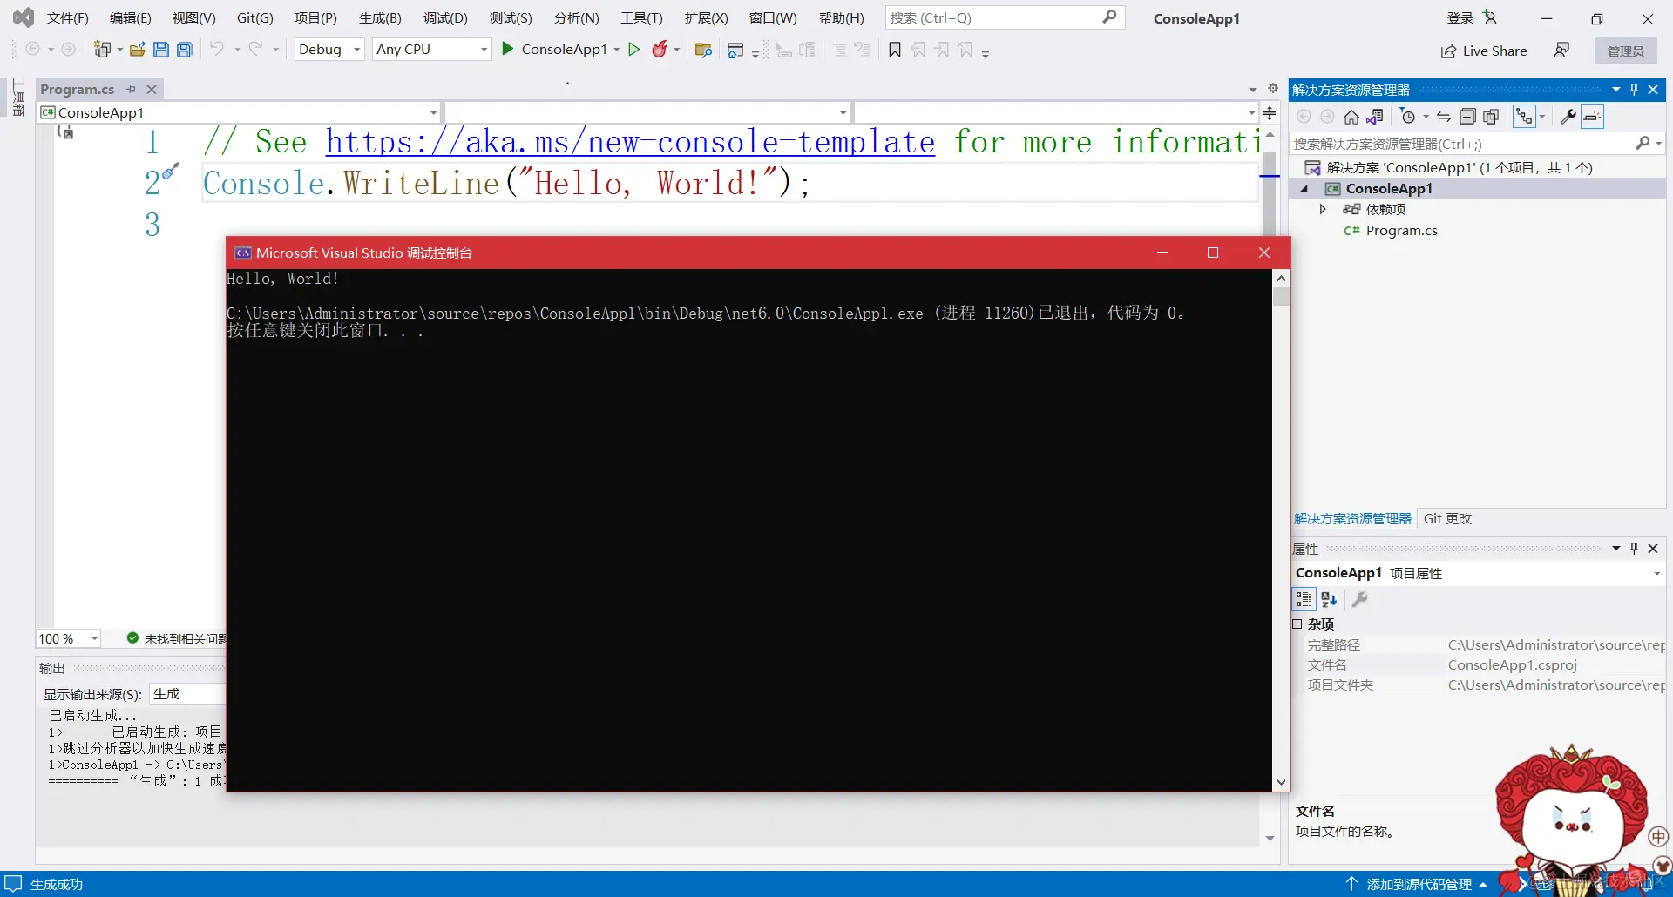Toggle Preview Selected Items in Solution Explorer
Image resolution: width=1673 pixels, height=897 pixels.
tap(1592, 117)
